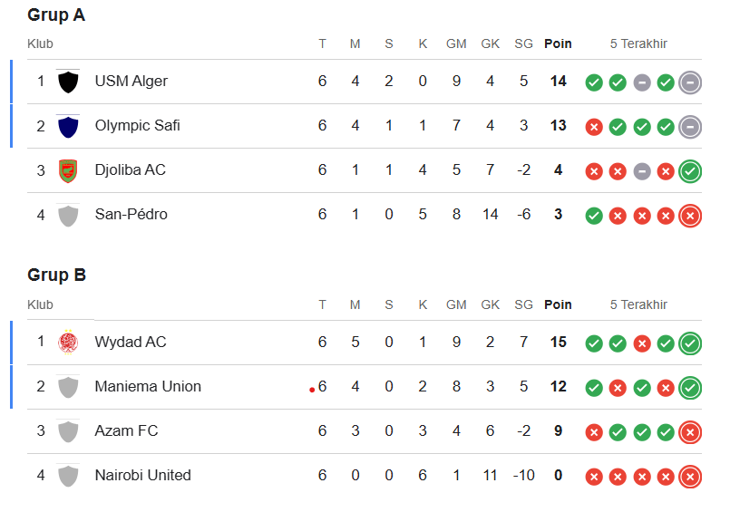The image size is (730, 512).
Task: Open the Maniema Union team link
Action: coord(148,387)
